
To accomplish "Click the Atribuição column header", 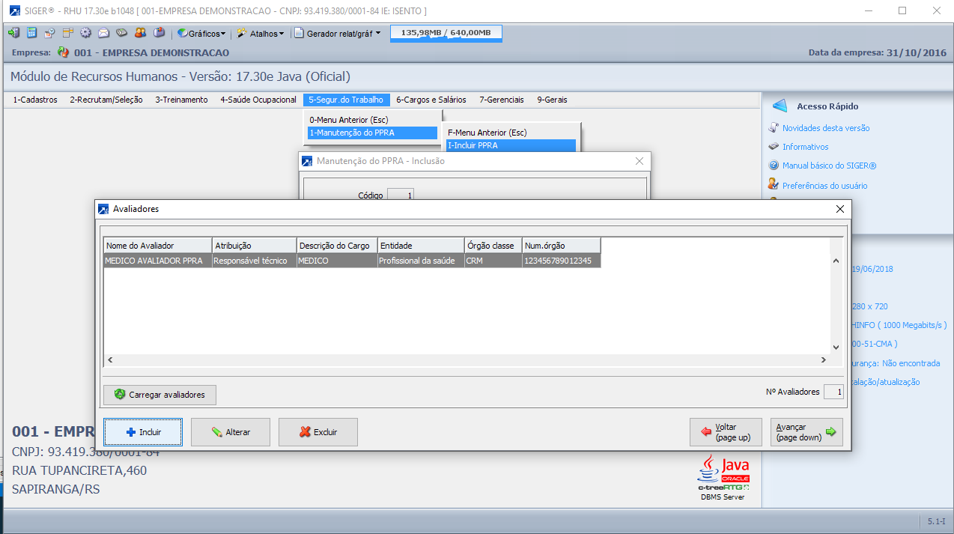I will 255,246.
